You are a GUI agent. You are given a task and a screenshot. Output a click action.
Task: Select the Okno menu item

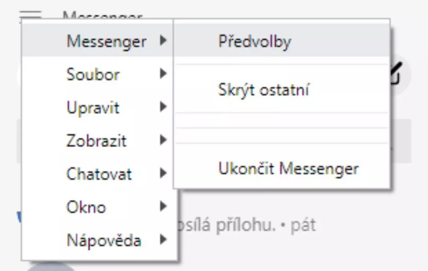[86, 207]
